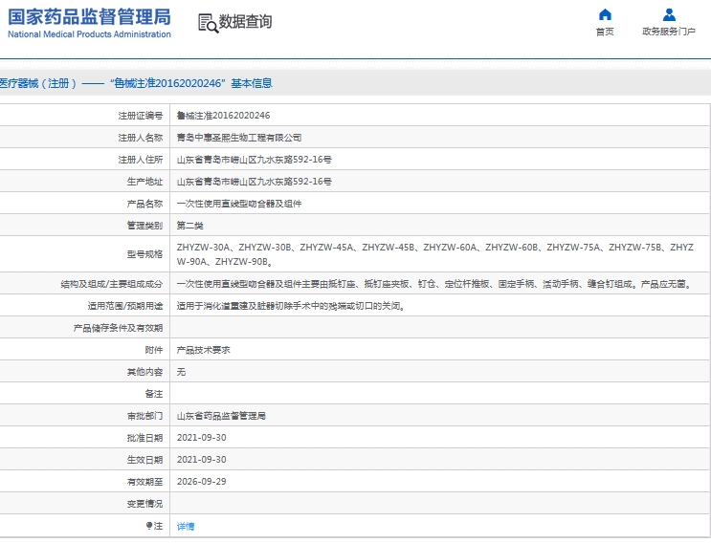Click approval department 山东省药品监督管理局
Viewport: 711px width, 543px height.
[x=221, y=416]
